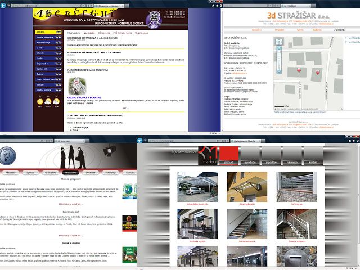Image resolution: width=360 pixels, height=270 pixels.
Task: Open Koledar dogodkov in school sidebar
Action: pos(48,37)
